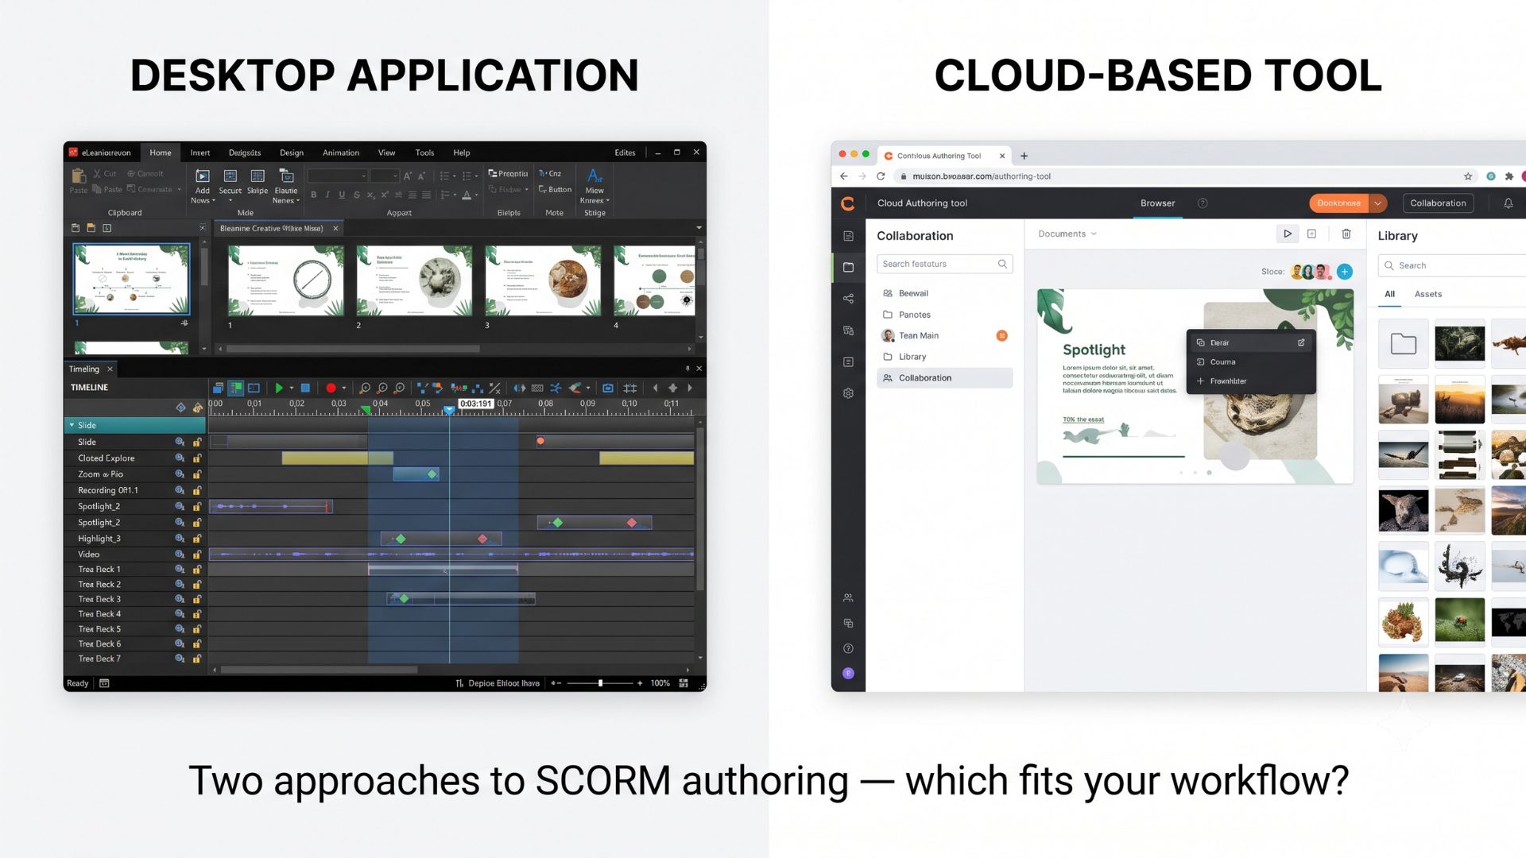Click the zoom slider handle in the status bar
Viewport: 1526px width, 858px height.
[600, 683]
